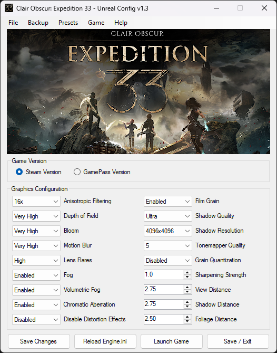The image size is (277, 353).
Task: Click the Expedition 33 banner image
Action: coord(138,91)
